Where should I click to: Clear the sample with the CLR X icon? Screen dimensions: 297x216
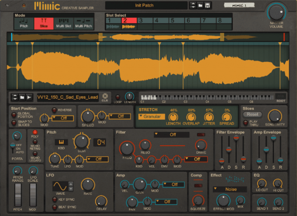pos(105,96)
